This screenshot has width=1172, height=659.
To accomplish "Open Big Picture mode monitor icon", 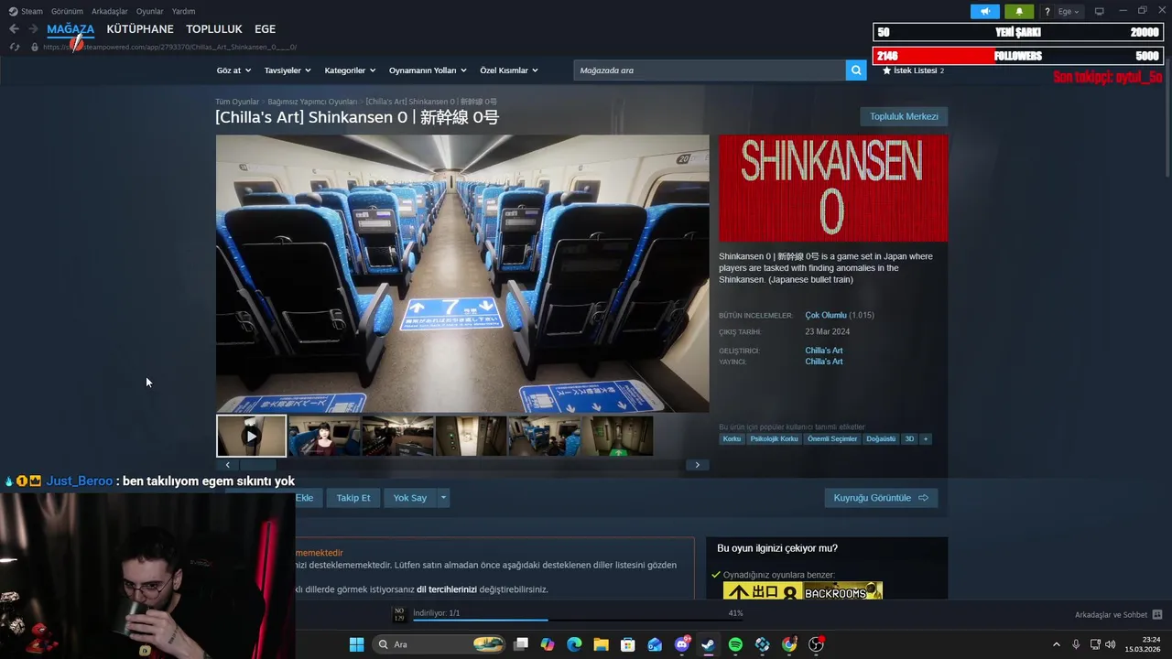I will tap(1099, 11).
